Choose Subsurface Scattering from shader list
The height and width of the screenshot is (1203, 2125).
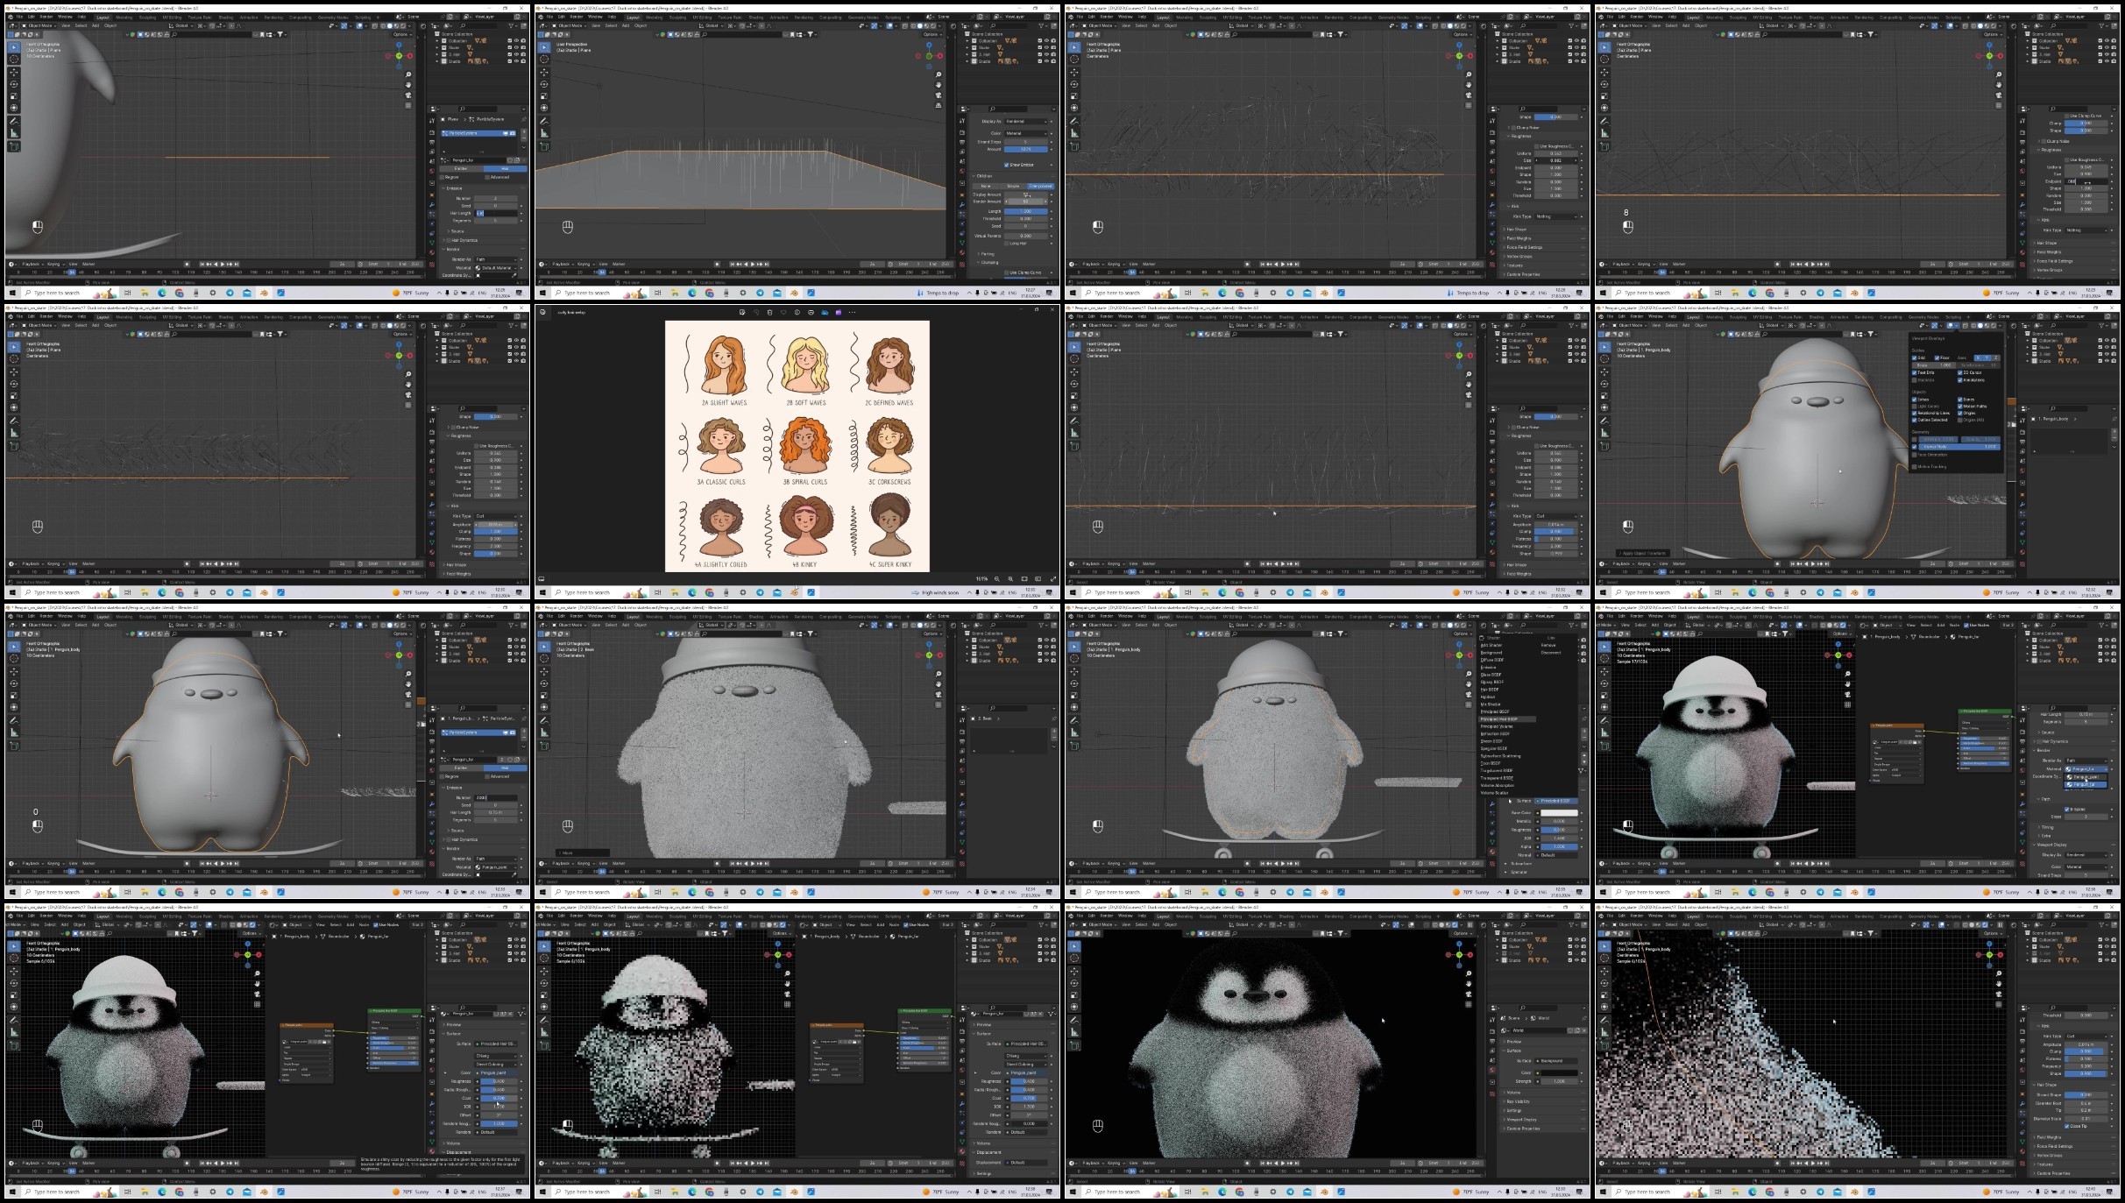1500,756
